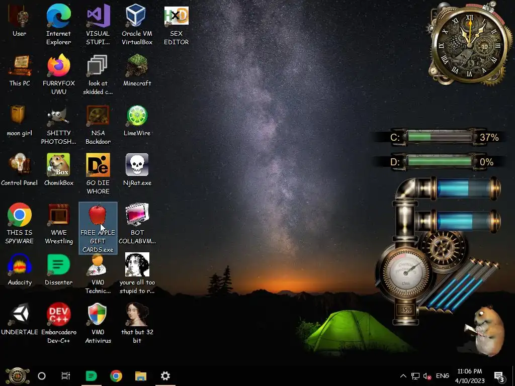Viewport: 515px width, 386px height.
Task: Select FREE APPLE GIFT CARDS.exe
Action: pyautogui.click(x=98, y=228)
